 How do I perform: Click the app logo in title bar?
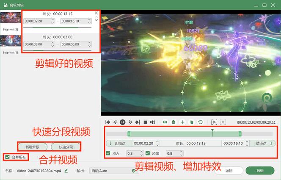point(6,5)
